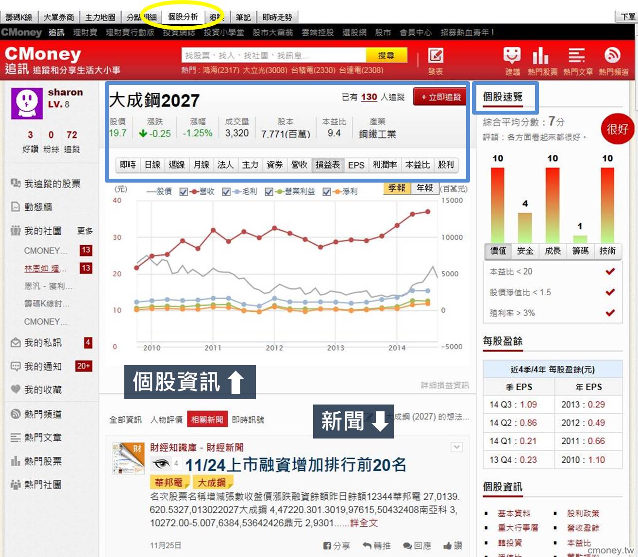The height and width of the screenshot is (557, 638).
Task: Click 動態牆 icon in left sidebar
Action: pyautogui.click(x=15, y=207)
